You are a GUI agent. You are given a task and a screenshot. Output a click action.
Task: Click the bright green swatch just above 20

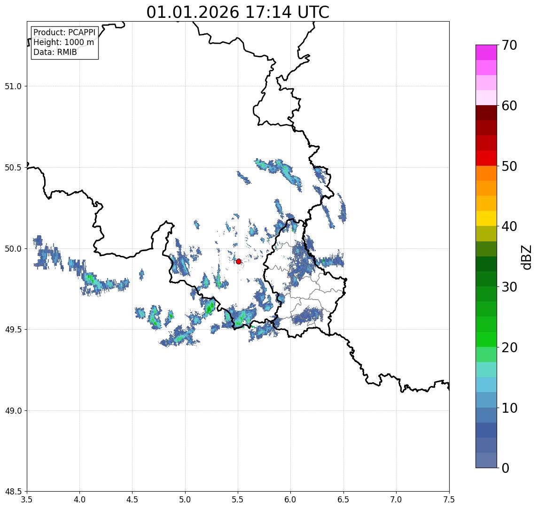coord(486,339)
